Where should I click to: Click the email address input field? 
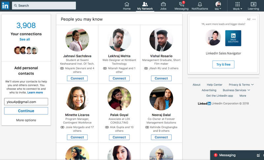pyautogui.click(x=26, y=102)
